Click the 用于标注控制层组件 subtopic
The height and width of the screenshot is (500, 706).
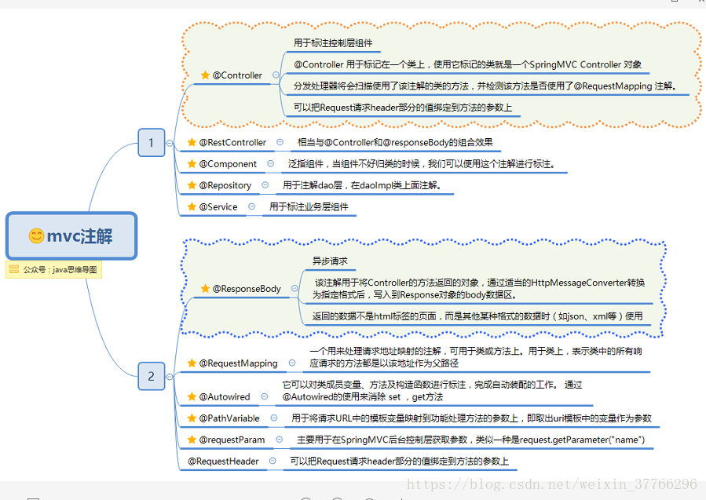(x=333, y=42)
